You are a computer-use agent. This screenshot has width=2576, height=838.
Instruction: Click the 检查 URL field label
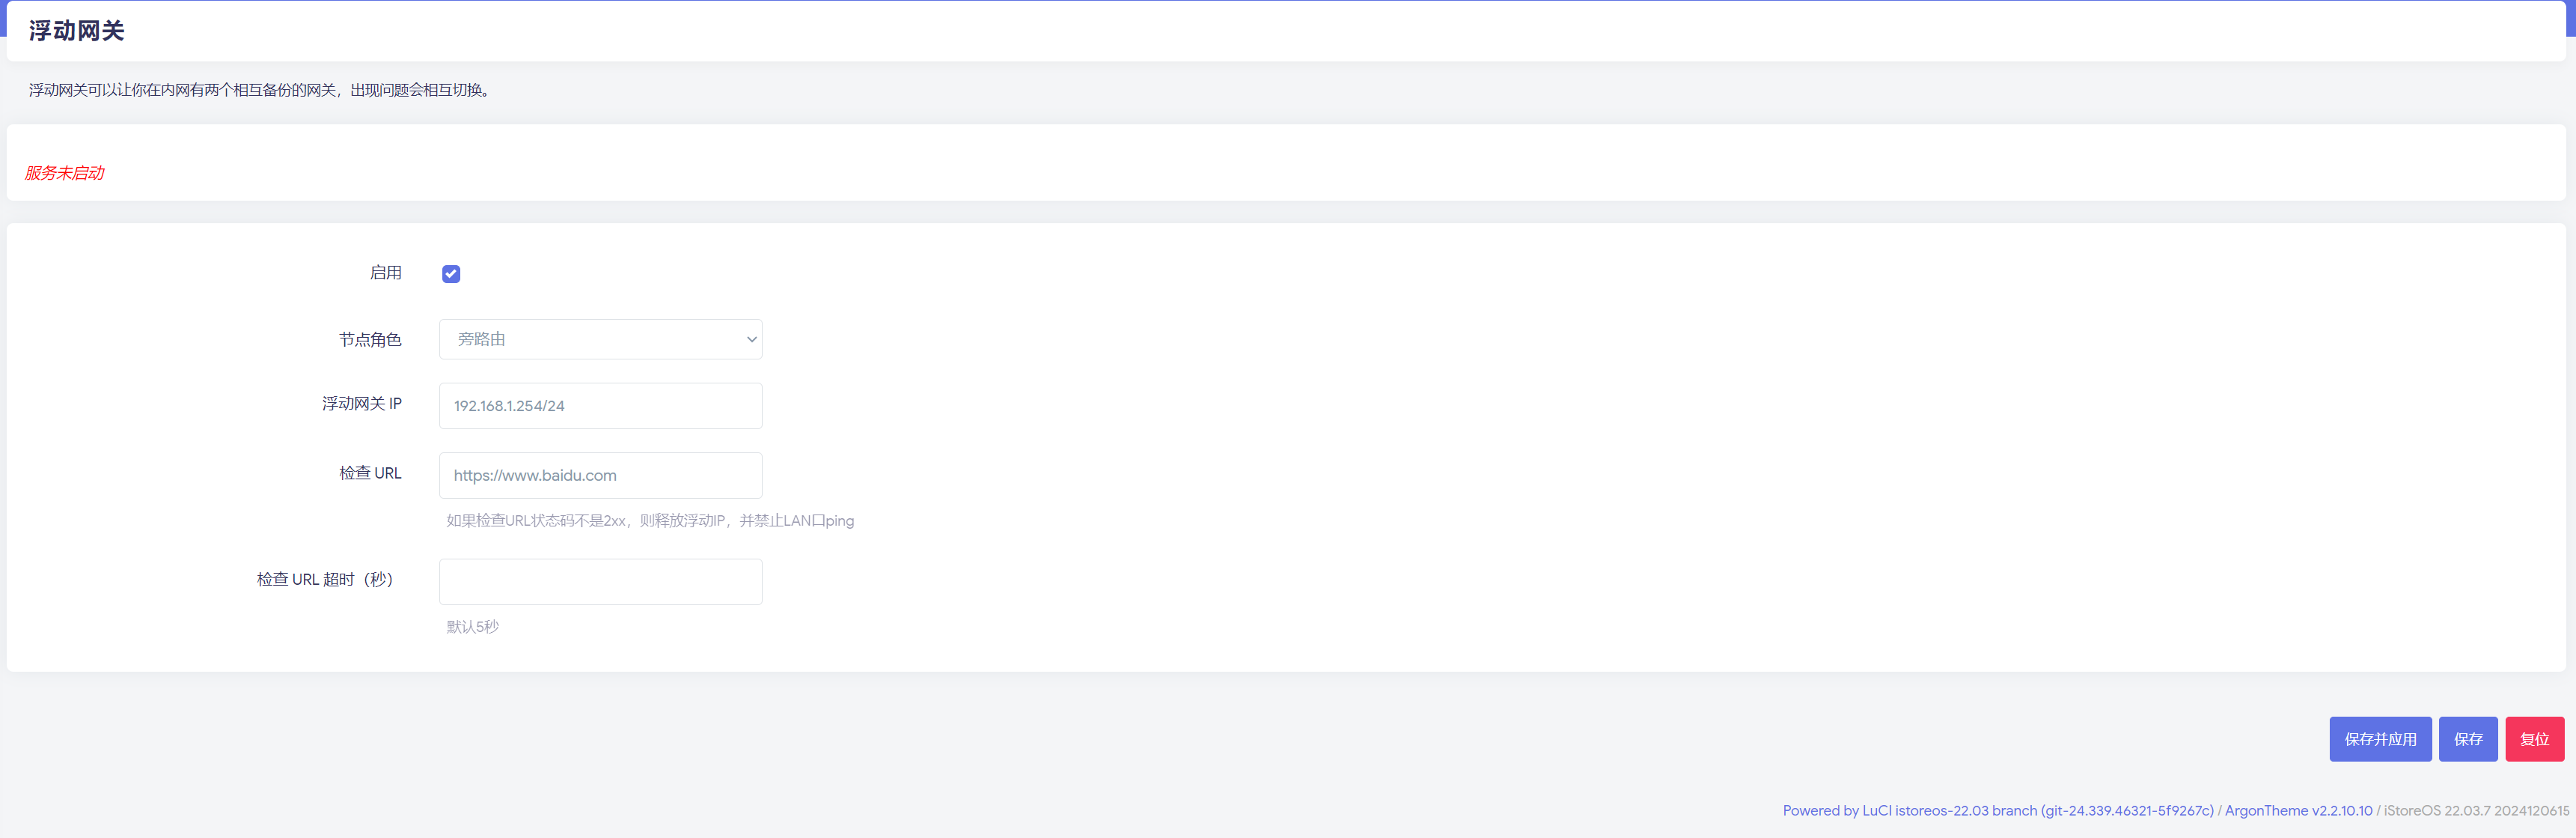(x=370, y=473)
